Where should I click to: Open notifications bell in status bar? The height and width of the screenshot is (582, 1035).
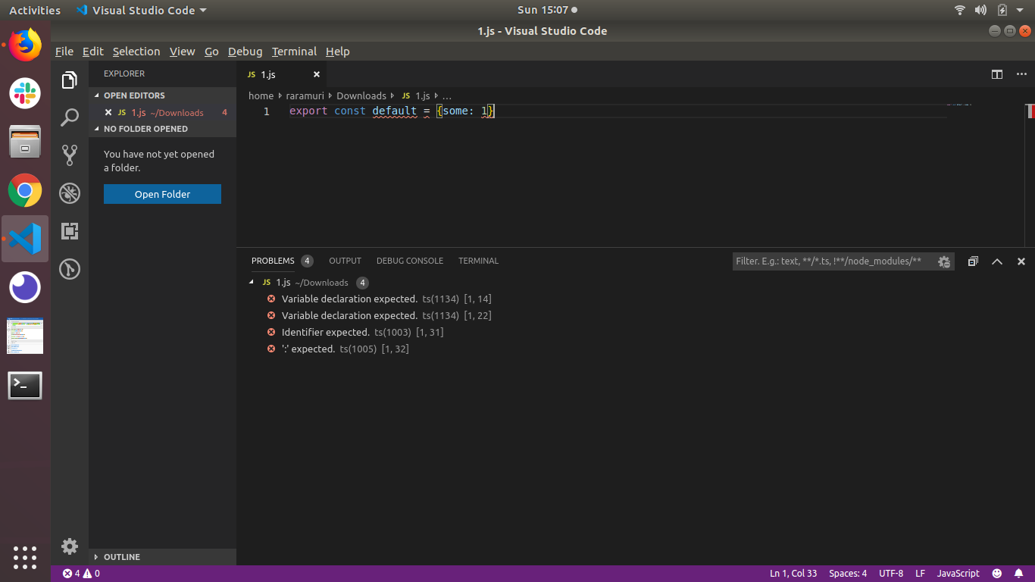(x=1019, y=574)
